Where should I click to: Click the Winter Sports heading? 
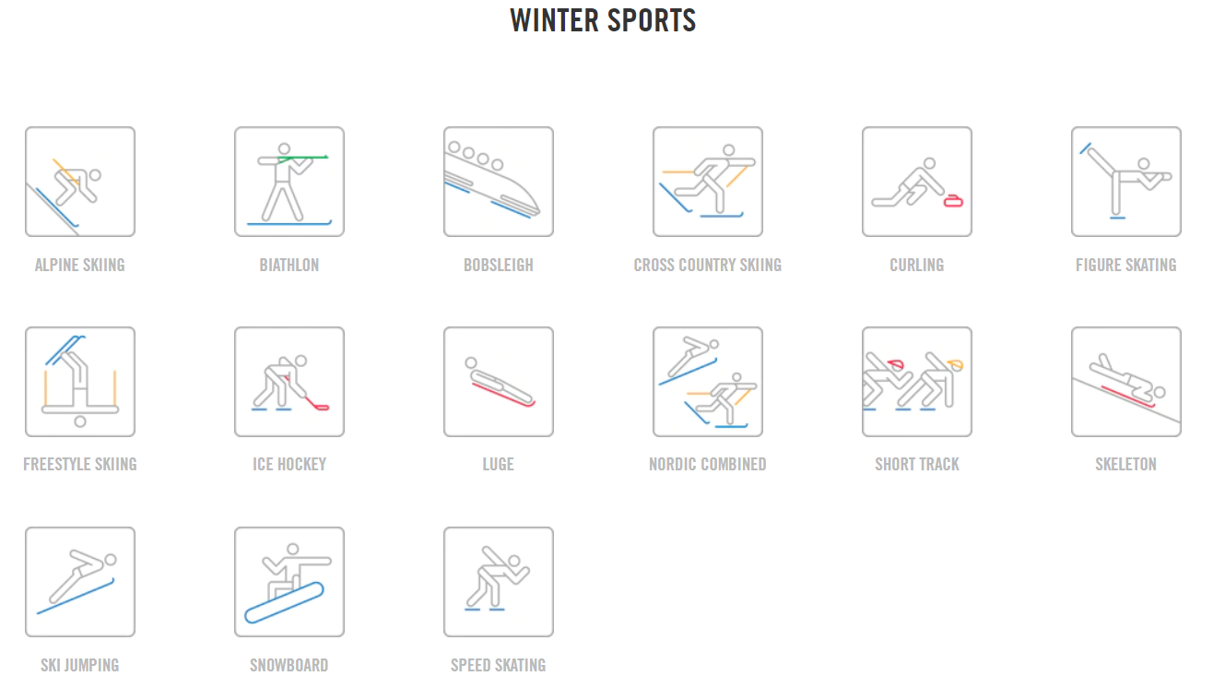604,20
